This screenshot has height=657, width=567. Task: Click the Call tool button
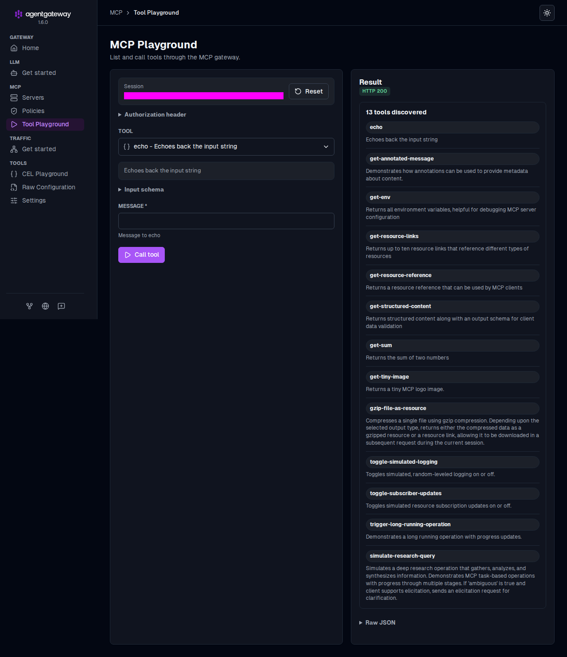coord(141,255)
